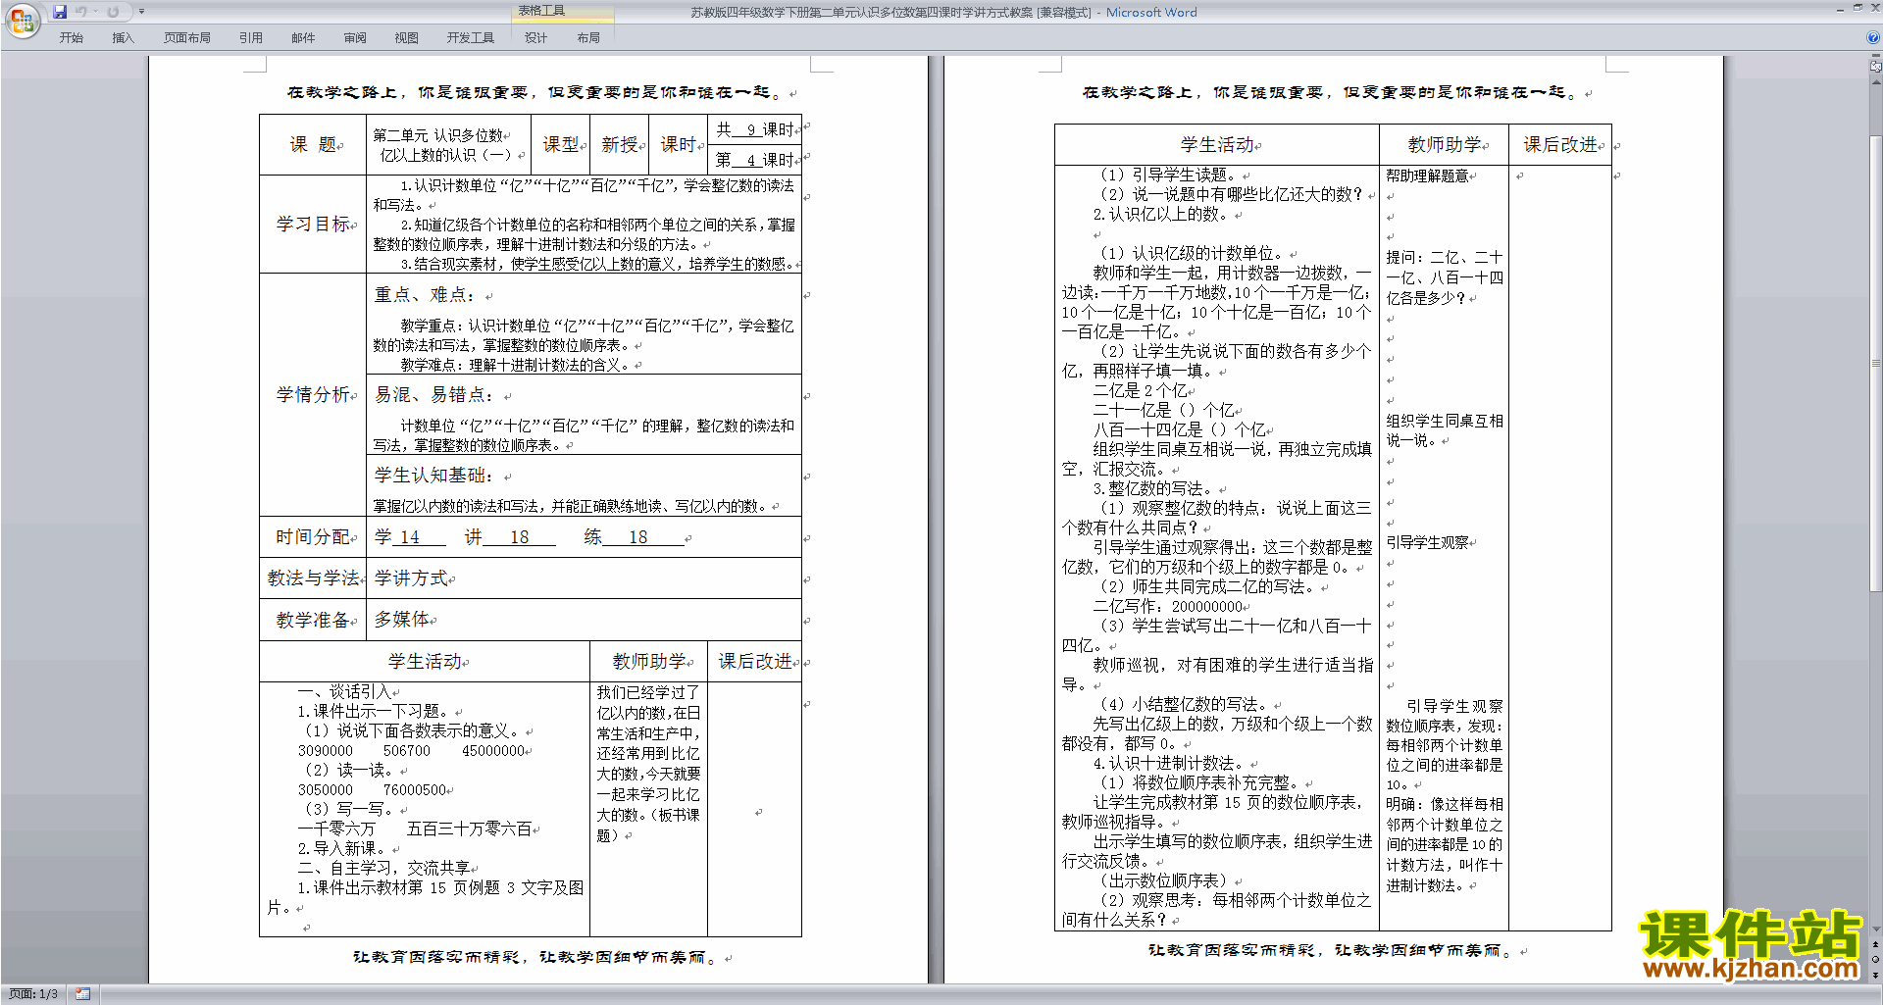The image size is (1883, 1005).
Task: Click the 教法与学法 row label
Action: click(x=314, y=578)
